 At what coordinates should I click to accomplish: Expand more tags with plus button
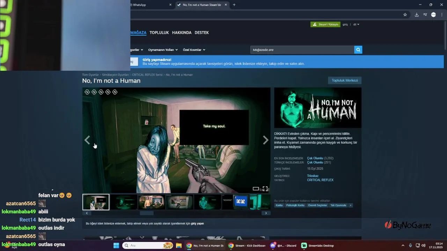coord(351,205)
